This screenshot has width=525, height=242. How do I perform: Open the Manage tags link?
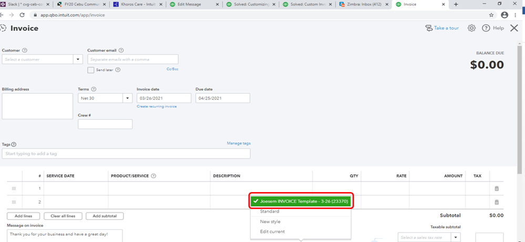(x=239, y=143)
